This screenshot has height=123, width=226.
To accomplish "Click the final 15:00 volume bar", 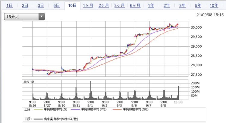I will (x=178, y=93).
